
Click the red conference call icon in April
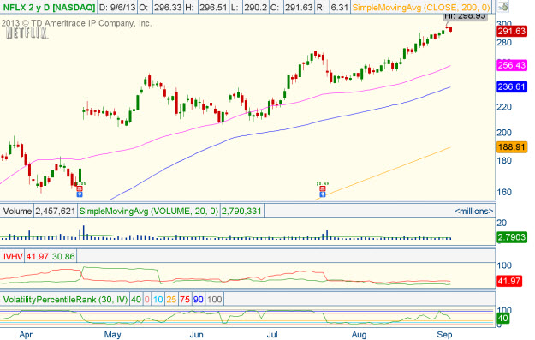tap(80, 188)
